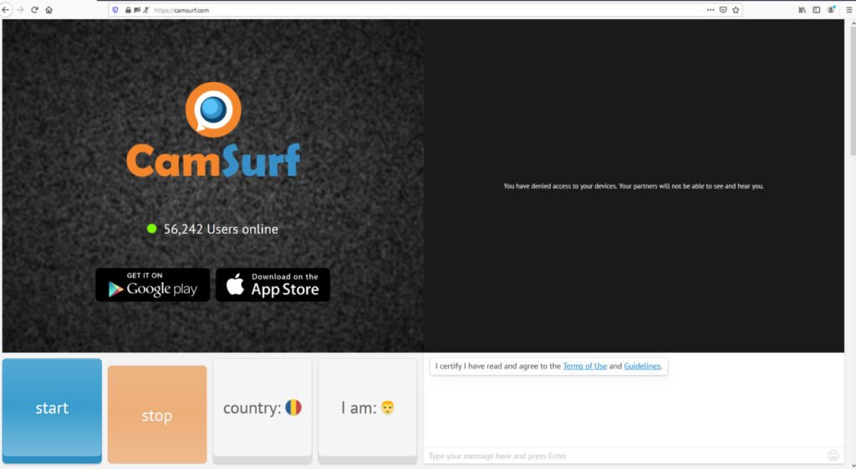Viewport: 856px width, 469px height.
Task: Open the Guidelines link
Action: (x=642, y=366)
